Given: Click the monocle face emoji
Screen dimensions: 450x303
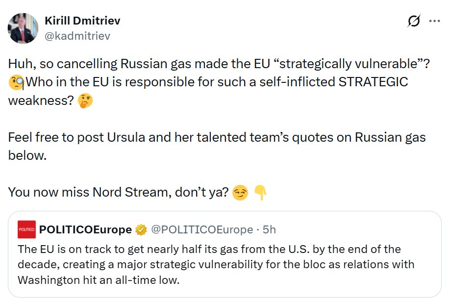Looking at the screenshot, I should pyautogui.click(x=16, y=82).
